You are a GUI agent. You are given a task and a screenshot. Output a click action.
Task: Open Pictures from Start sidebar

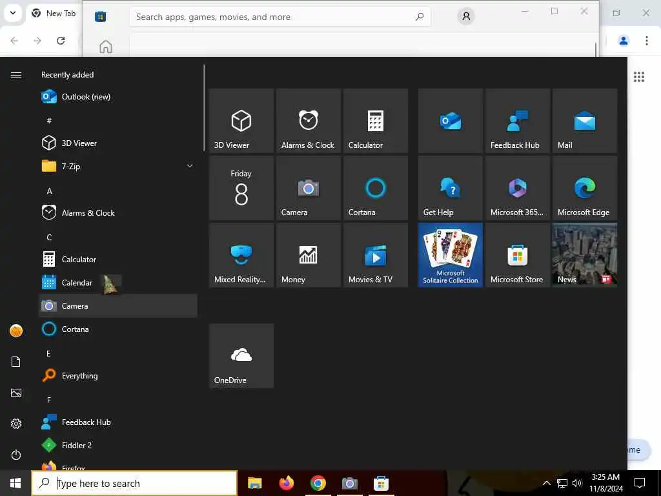tap(16, 393)
